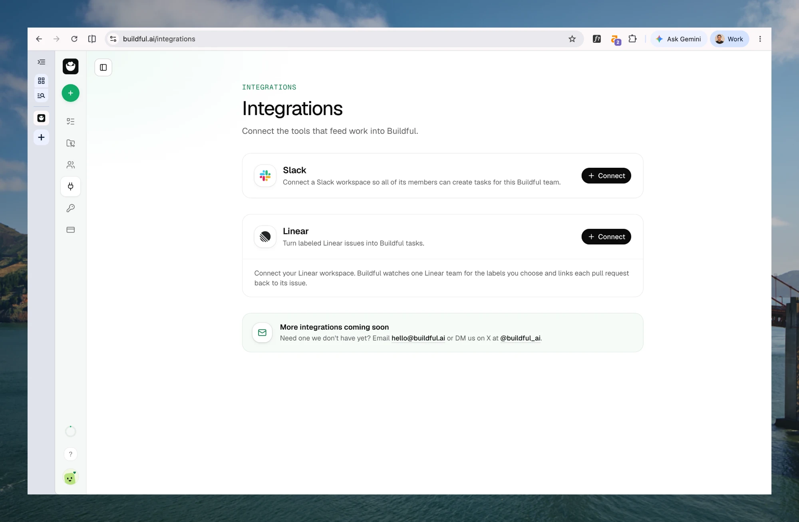The height and width of the screenshot is (522, 799).
Task: Expand the browser vertical tabs strip
Action: coord(41,62)
